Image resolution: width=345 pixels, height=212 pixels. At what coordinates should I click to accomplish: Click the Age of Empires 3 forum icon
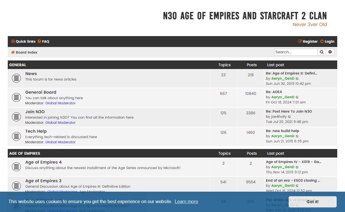point(16,186)
